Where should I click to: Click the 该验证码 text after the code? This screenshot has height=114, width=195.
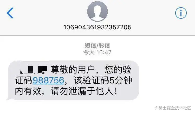[x=91, y=80]
